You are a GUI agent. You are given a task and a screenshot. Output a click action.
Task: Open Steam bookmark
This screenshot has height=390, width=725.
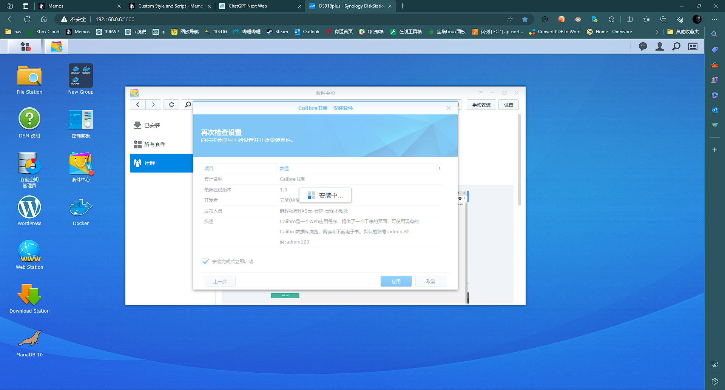[277, 32]
